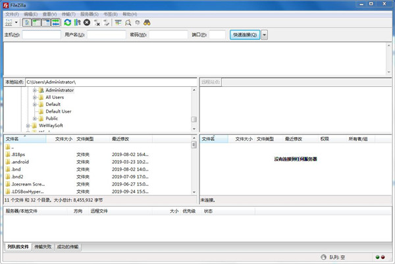Image resolution: width=395 pixels, height=264 pixels.
Task: Expand the All Users tree node
Action: pyautogui.click(x=35, y=97)
